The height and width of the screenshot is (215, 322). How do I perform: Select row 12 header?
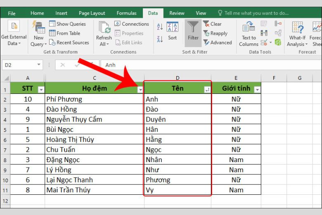pyautogui.click(x=5, y=201)
